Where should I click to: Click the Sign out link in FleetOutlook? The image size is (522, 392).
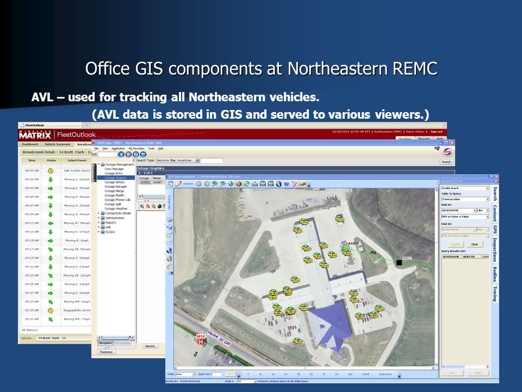coord(437,132)
